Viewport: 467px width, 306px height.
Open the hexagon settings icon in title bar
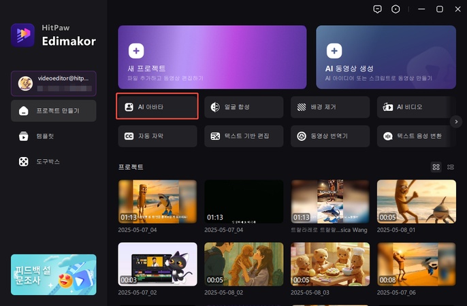(396, 10)
